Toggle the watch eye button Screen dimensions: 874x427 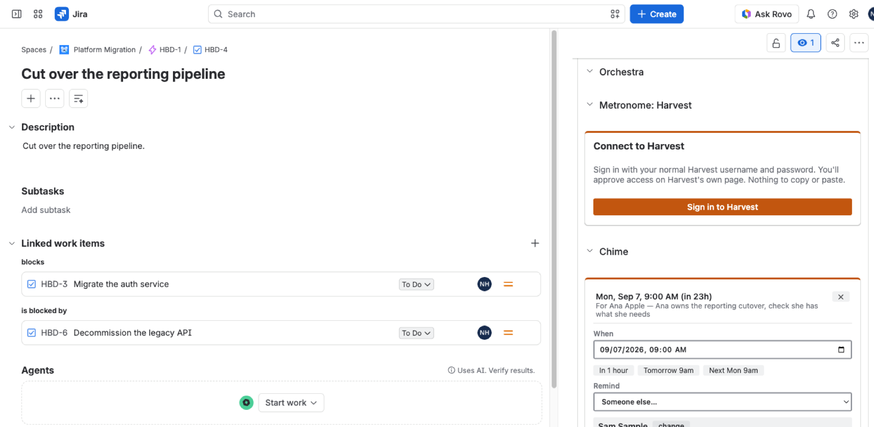click(x=806, y=43)
